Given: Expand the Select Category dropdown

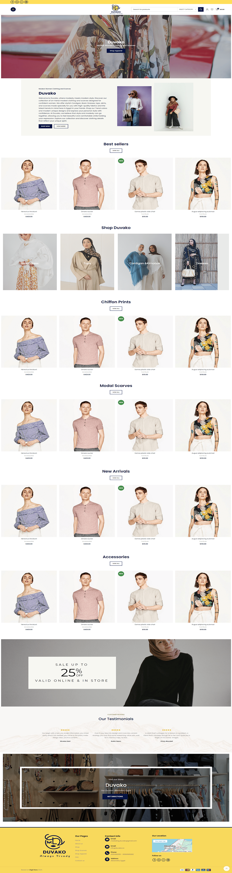Looking at the screenshot, I should point(187,9).
